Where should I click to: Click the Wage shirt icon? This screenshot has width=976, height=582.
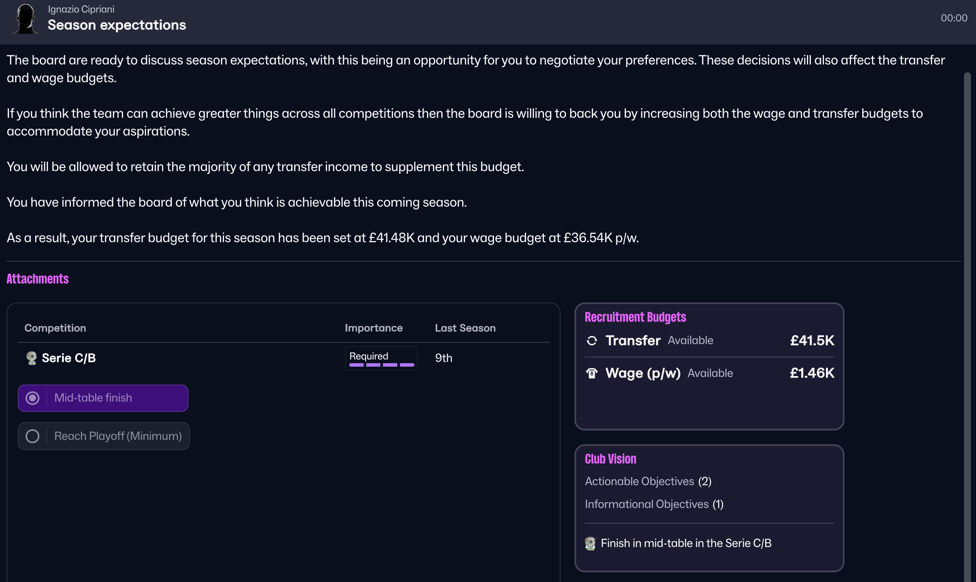[591, 373]
